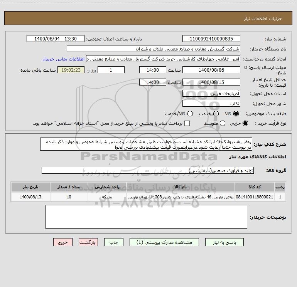The image size is (297, 287).
Task: Click the price validity hour field 14:00
Action: click(153, 82)
